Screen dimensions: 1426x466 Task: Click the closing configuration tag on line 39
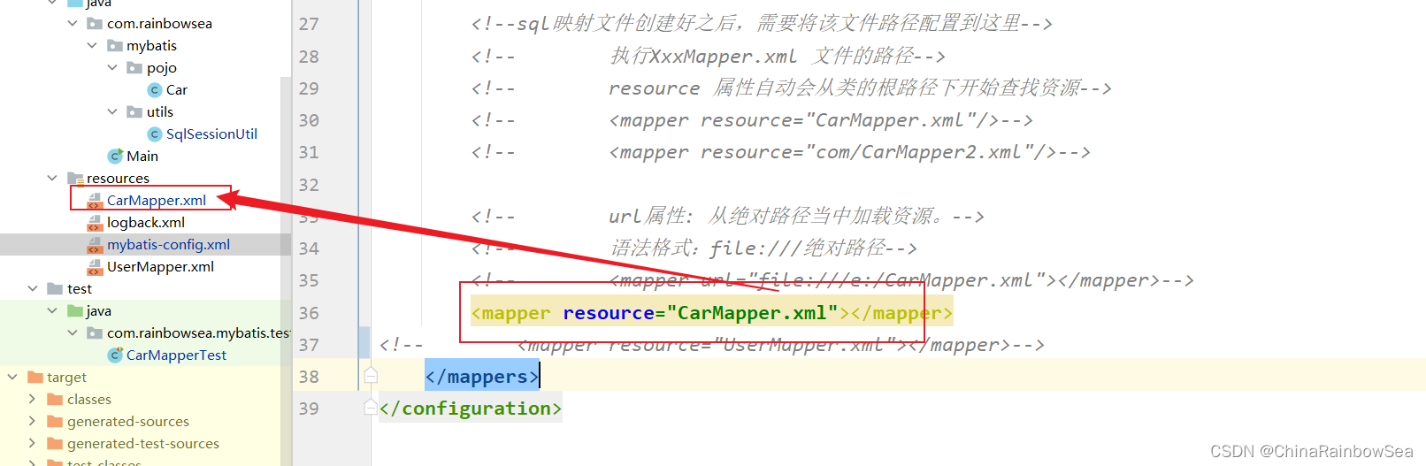(470, 409)
